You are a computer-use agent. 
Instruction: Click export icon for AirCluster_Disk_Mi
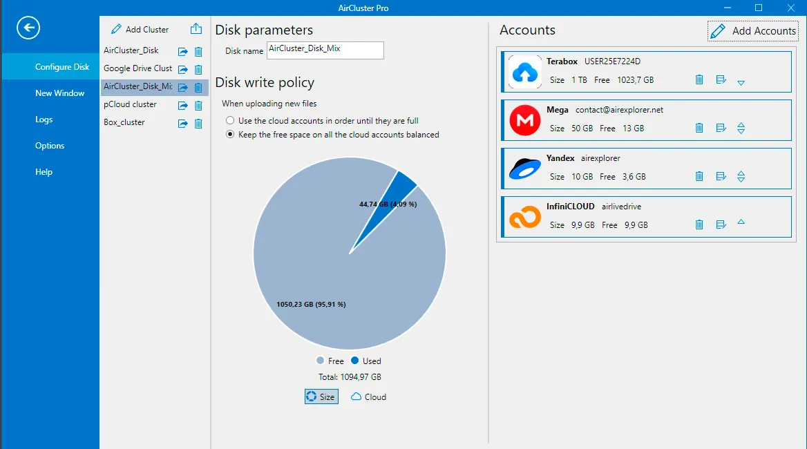point(182,88)
